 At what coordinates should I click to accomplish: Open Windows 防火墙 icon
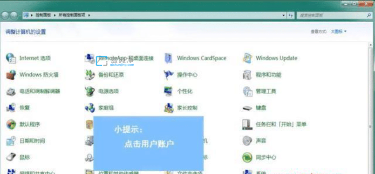tap(11, 75)
